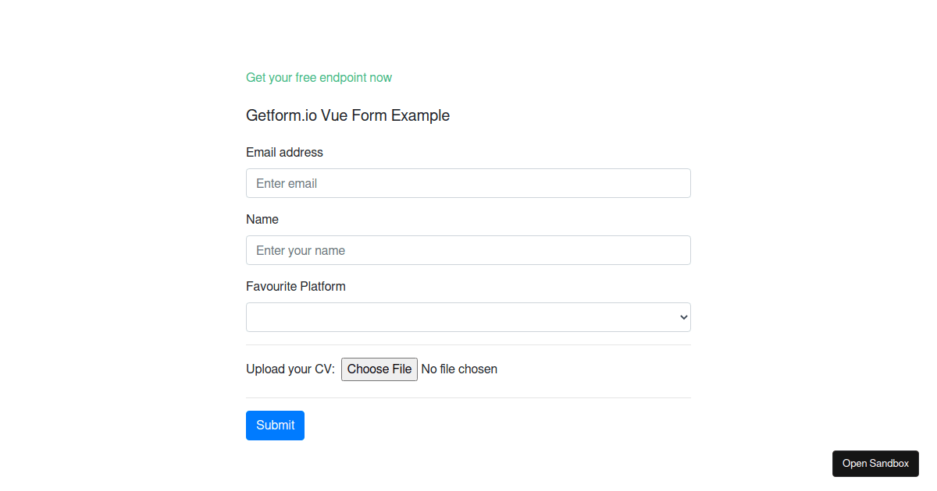The width and height of the screenshot is (937, 491).
Task: Click the divider line above the Submit button
Action: pyautogui.click(x=468, y=397)
